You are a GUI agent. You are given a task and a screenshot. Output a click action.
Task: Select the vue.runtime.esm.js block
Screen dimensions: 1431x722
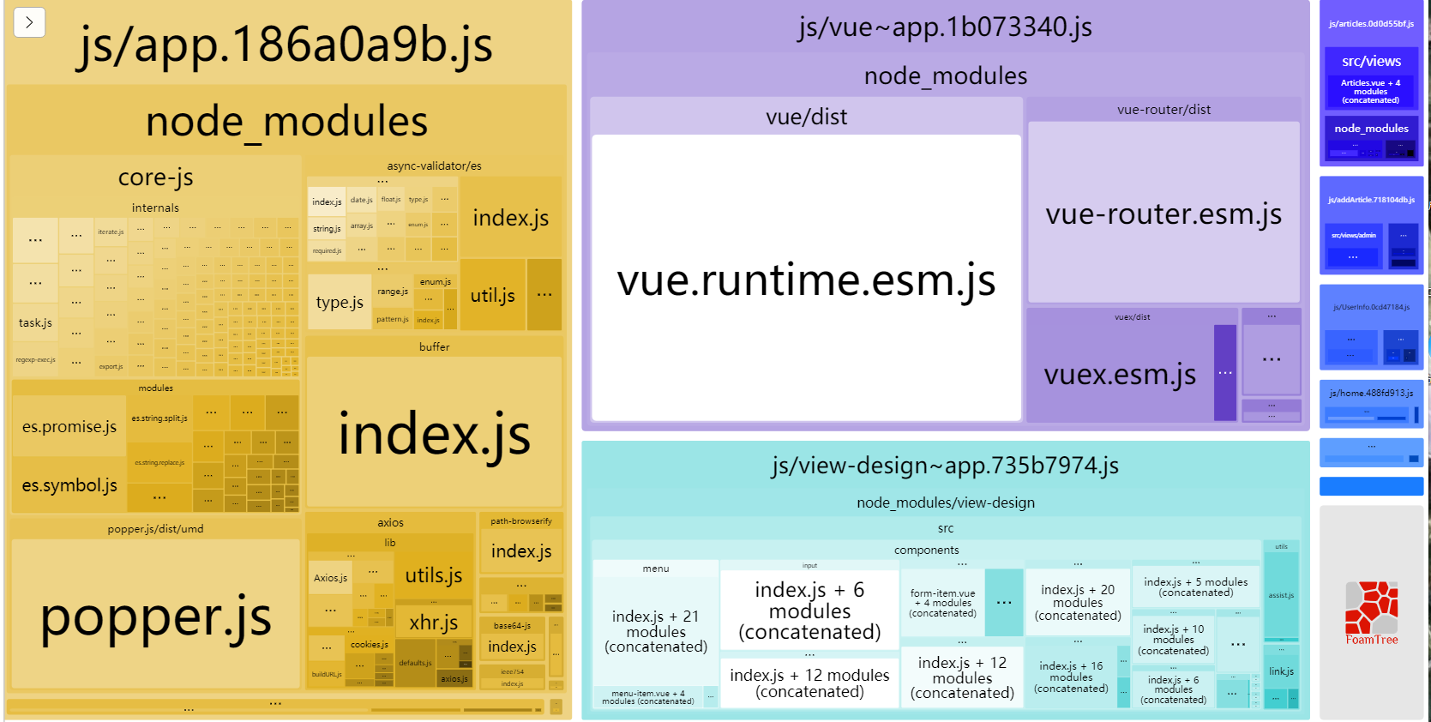click(x=806, y=278)
